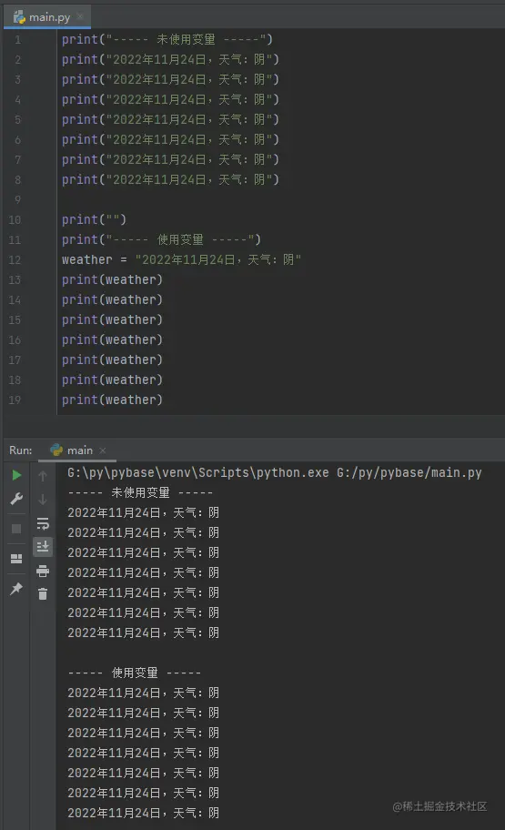Close the main.py editor tab
Image resolution: width=505 pixels, height=830 pixels.
pos(80,17)
